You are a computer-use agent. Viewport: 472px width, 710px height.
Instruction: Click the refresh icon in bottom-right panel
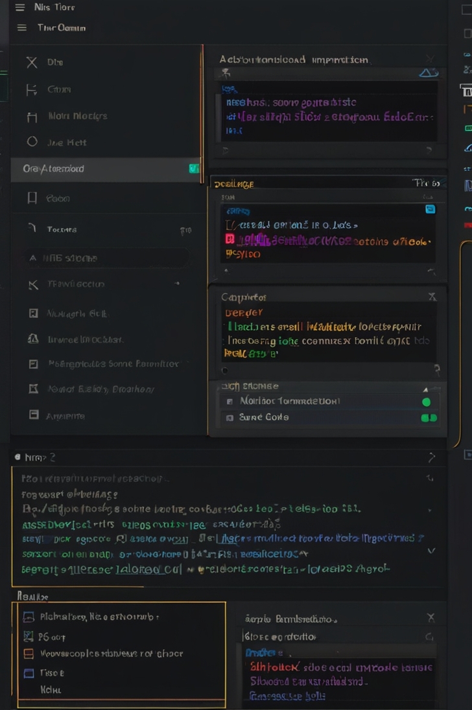tap(429, 637)
